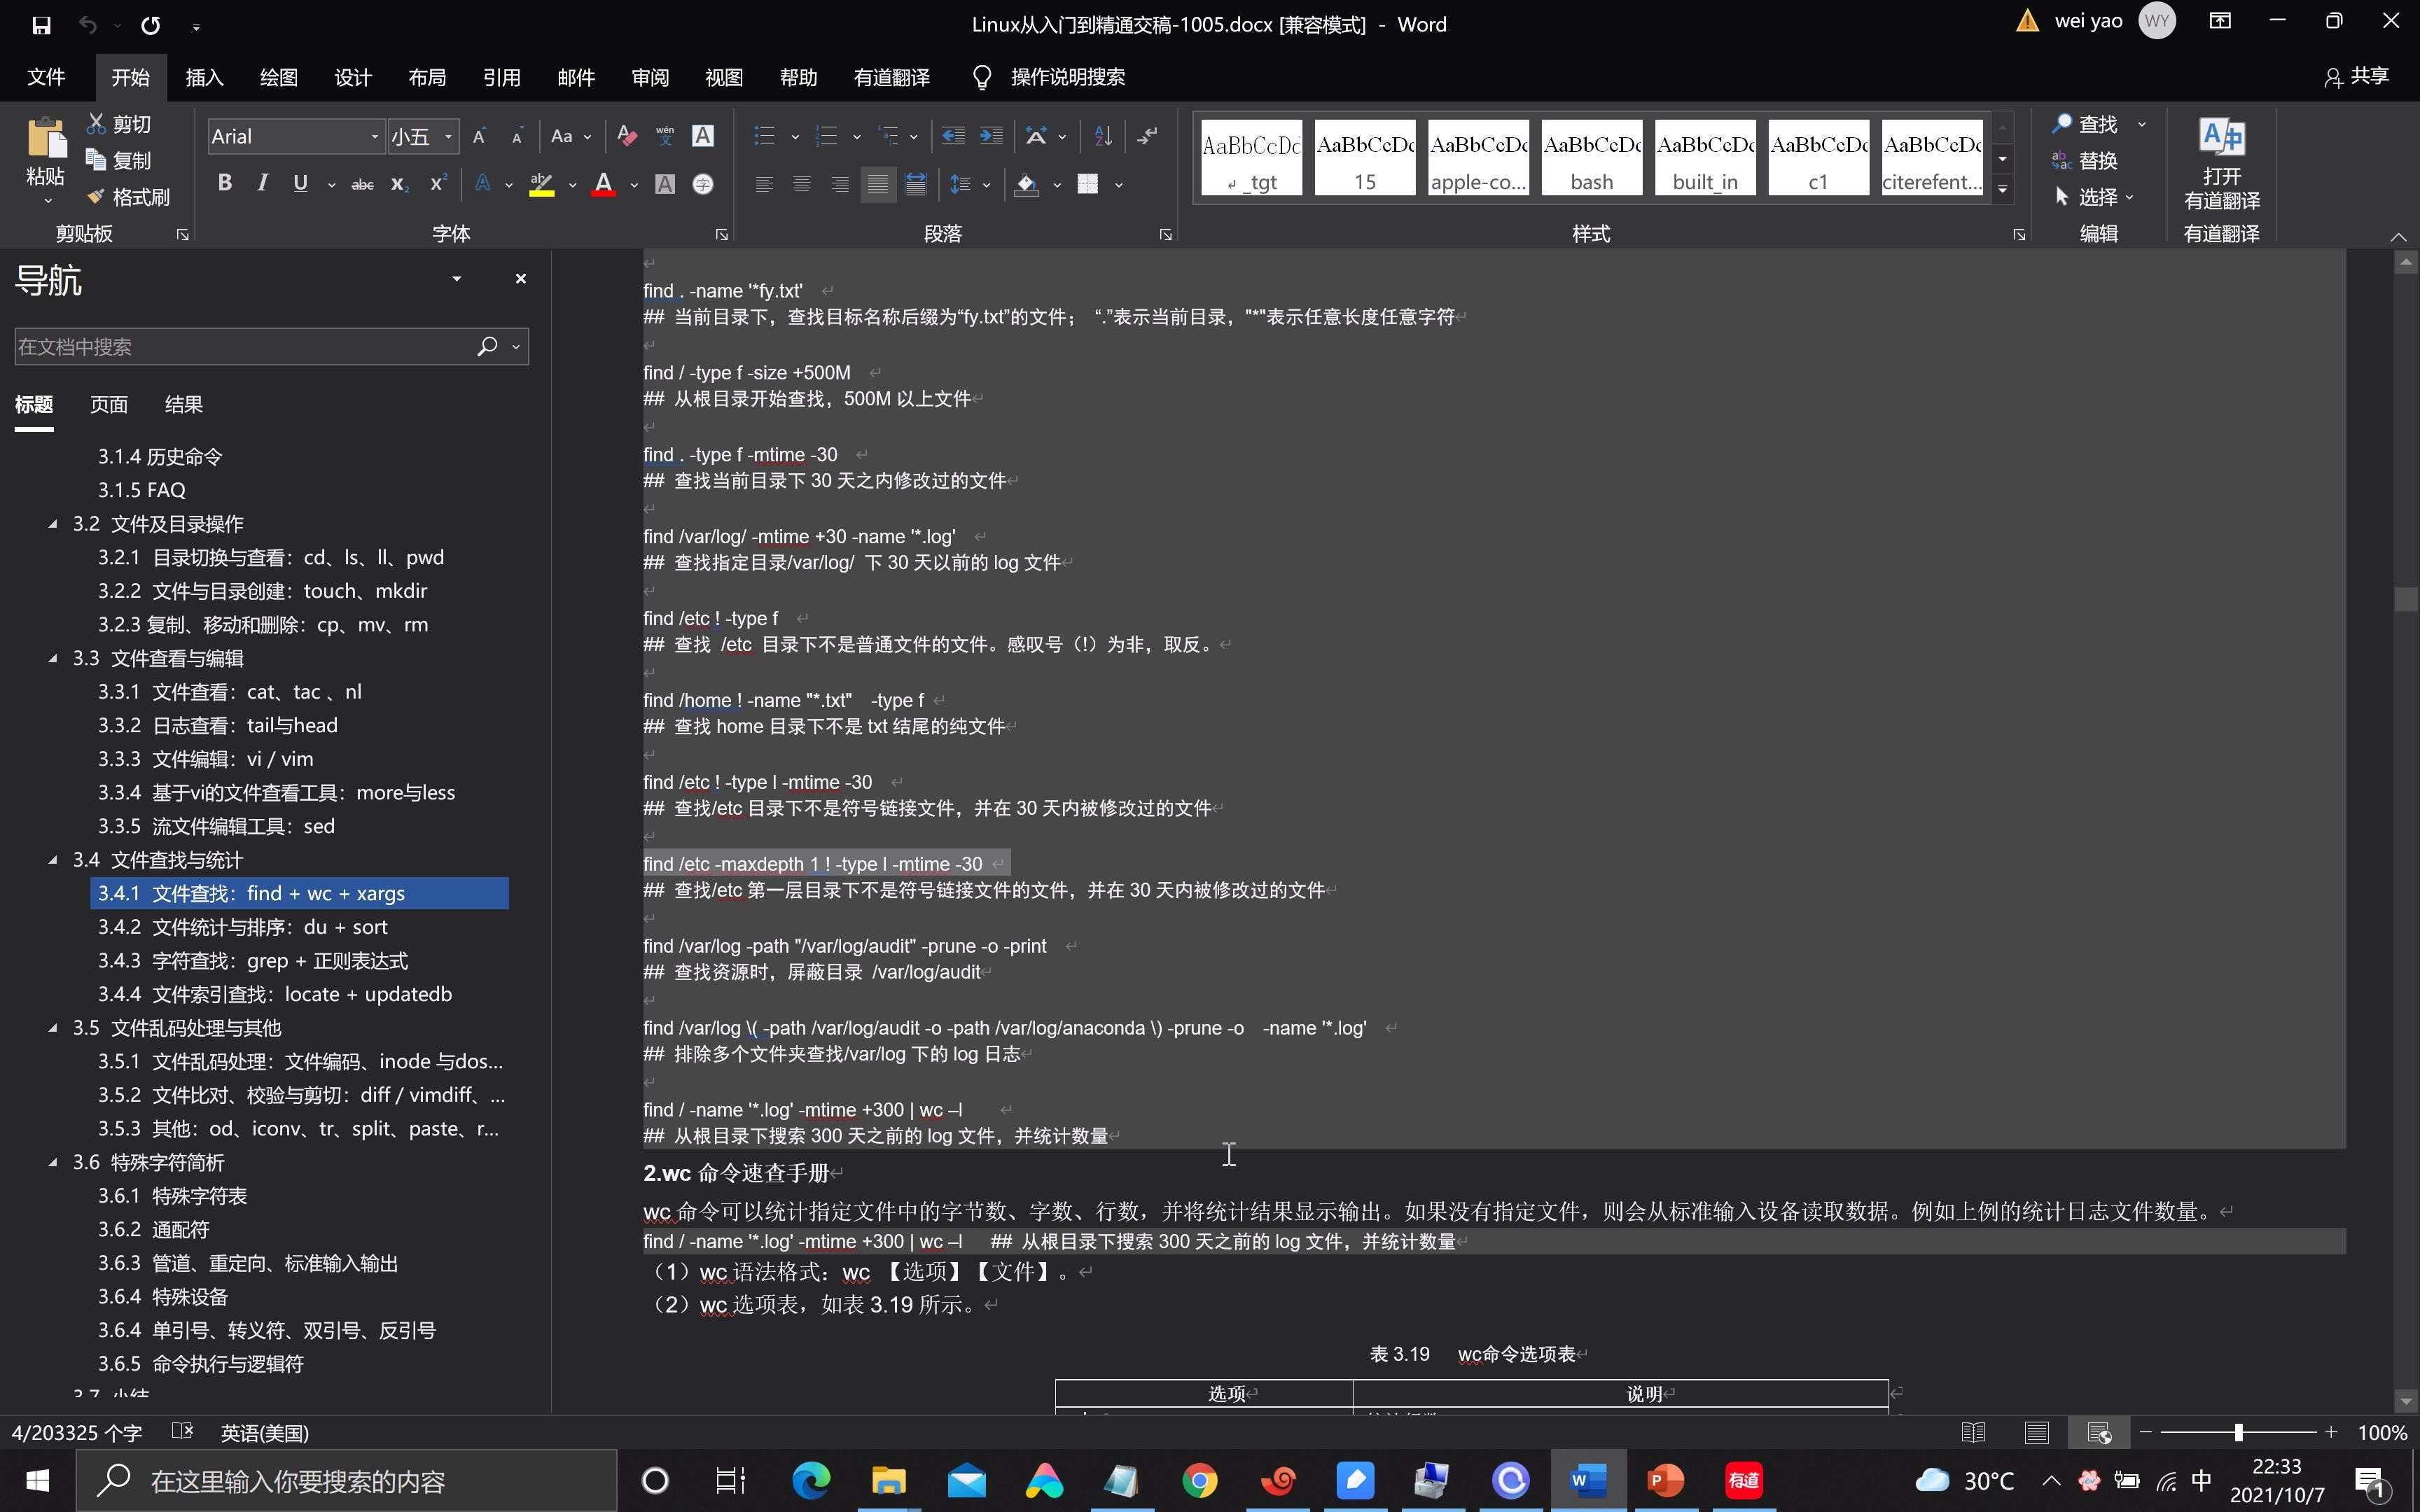This screenshot has height=1512, width=2420.
Task: Click the Clear All Formatting icon
Action: pos(627,137)
